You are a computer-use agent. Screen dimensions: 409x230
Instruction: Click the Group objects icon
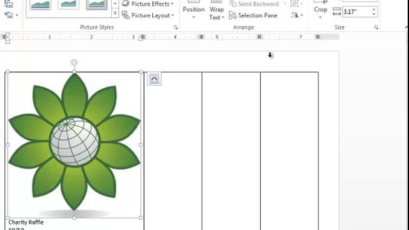[x=294, y=4]
